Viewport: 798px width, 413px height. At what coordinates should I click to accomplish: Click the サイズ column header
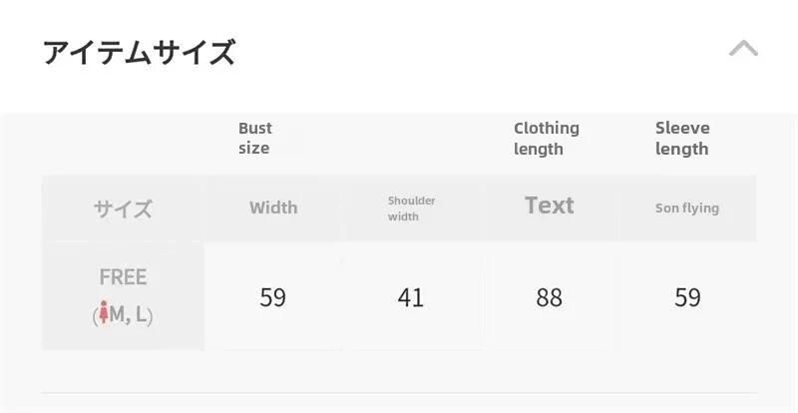[123, 208]
